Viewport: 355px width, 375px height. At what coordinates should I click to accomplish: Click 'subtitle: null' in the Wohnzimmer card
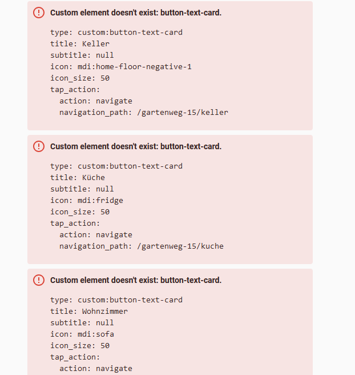click(82, 322)
